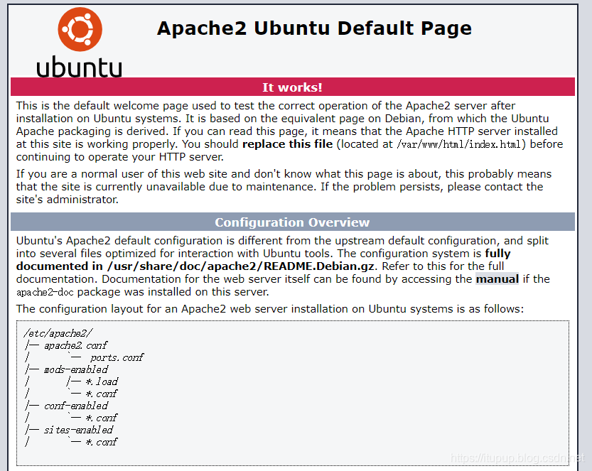Click the Apache2 Ubuntu Default Page heading
Image resolution: width=592 pixels, height=471 pixels.
(x=314, y=28)
